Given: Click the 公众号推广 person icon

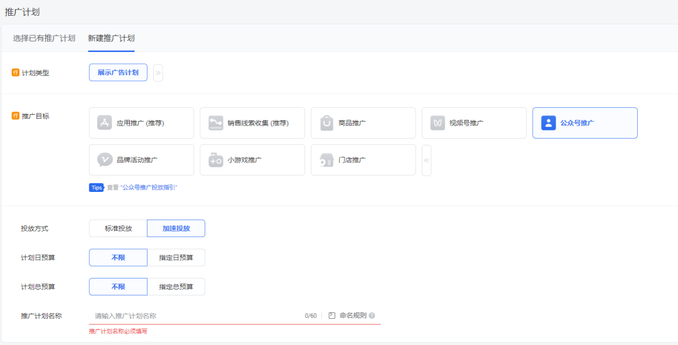Looking at the screenshot, I should click(549, 122).
